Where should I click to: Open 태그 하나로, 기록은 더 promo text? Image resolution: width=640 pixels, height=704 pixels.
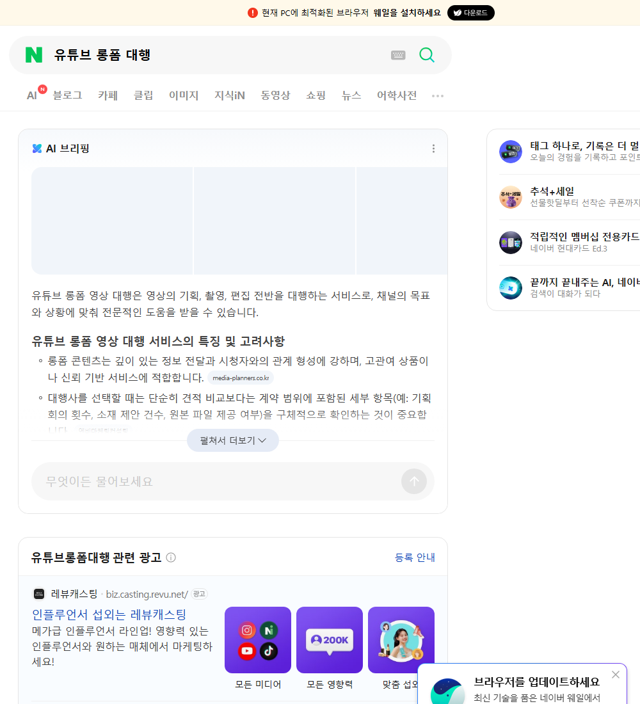[584, 146]
